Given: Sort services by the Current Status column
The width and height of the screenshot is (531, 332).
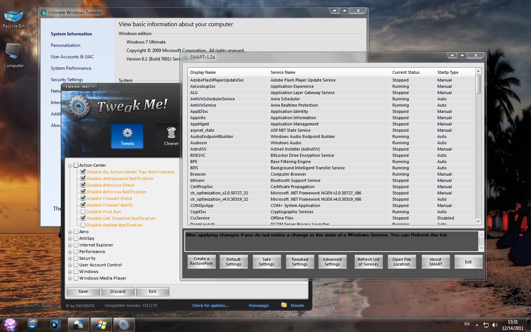Looking at the screenshot, I should [412, 72].
